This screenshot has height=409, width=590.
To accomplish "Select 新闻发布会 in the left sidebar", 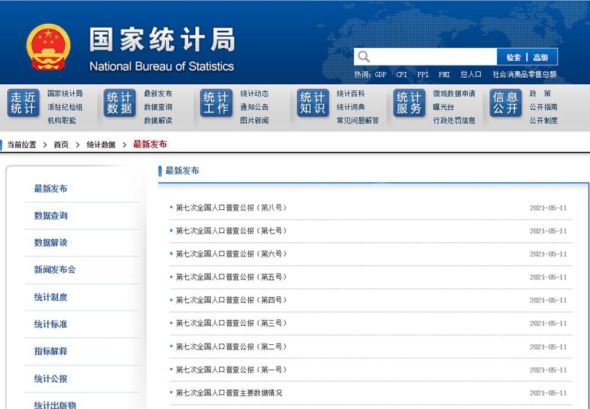I will tap(55, 270).
